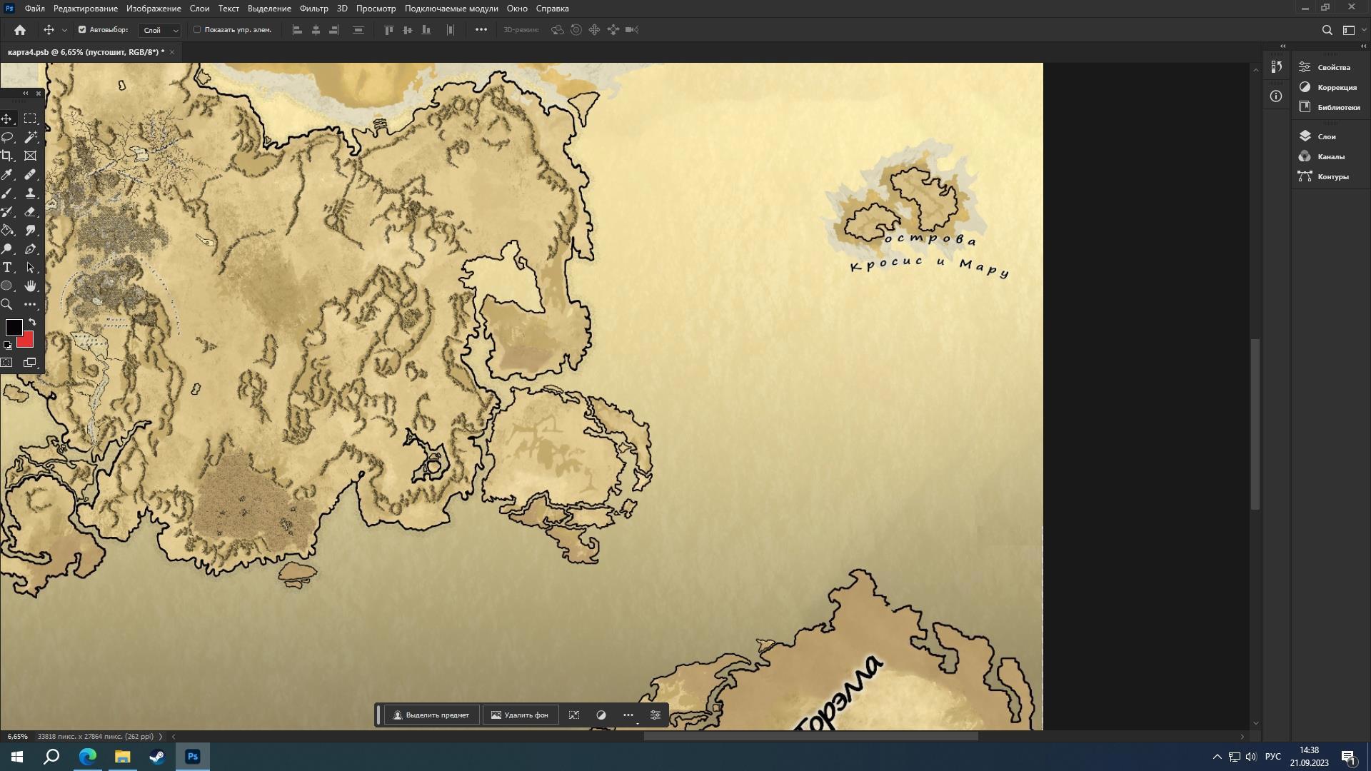Image resolution: width=1371 pixels, height=771 pixels.
Task: Select the Crop tool
Action: (x=7, y=156)
